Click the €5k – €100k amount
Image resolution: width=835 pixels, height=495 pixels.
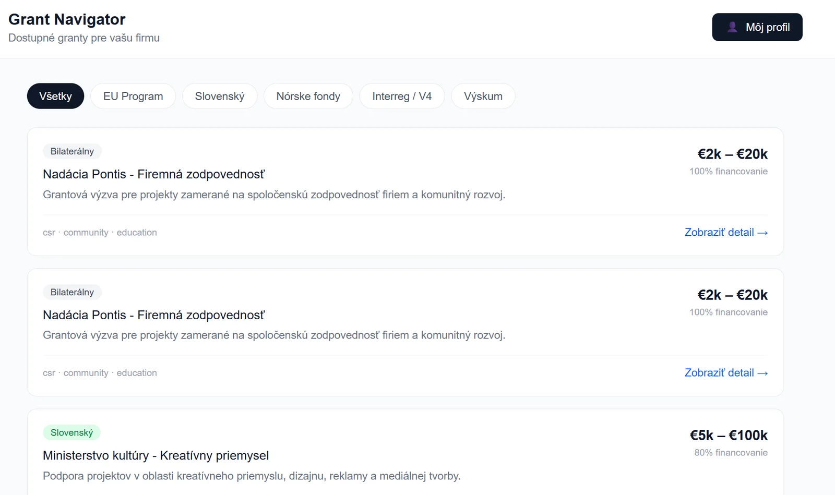pos(729,435)
